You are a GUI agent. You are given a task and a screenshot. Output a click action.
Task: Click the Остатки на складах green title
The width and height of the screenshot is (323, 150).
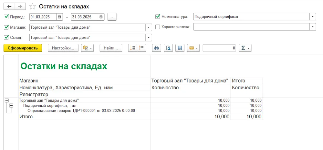[x=64, y=66]
